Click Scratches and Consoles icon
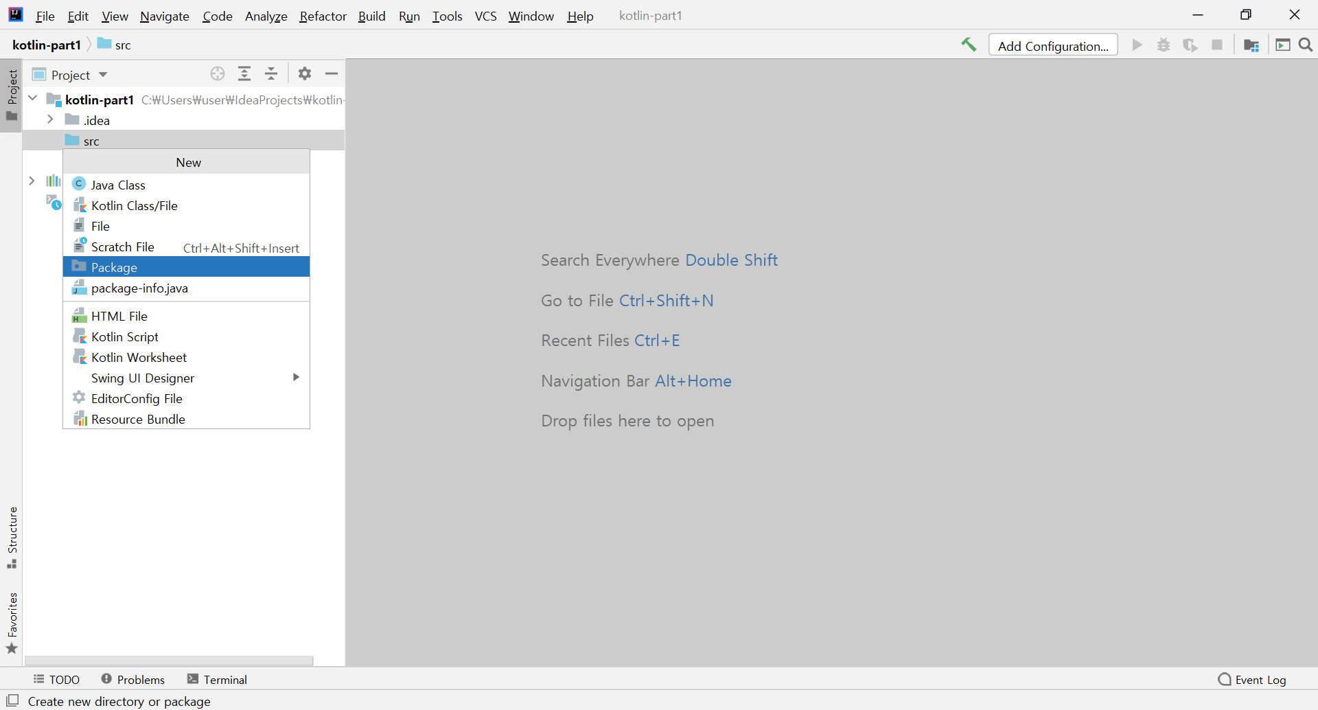1318x710 pixels. (x=54, y=202)
